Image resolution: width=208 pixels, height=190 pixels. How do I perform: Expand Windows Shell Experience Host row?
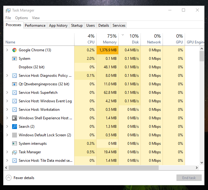[7, 118]
